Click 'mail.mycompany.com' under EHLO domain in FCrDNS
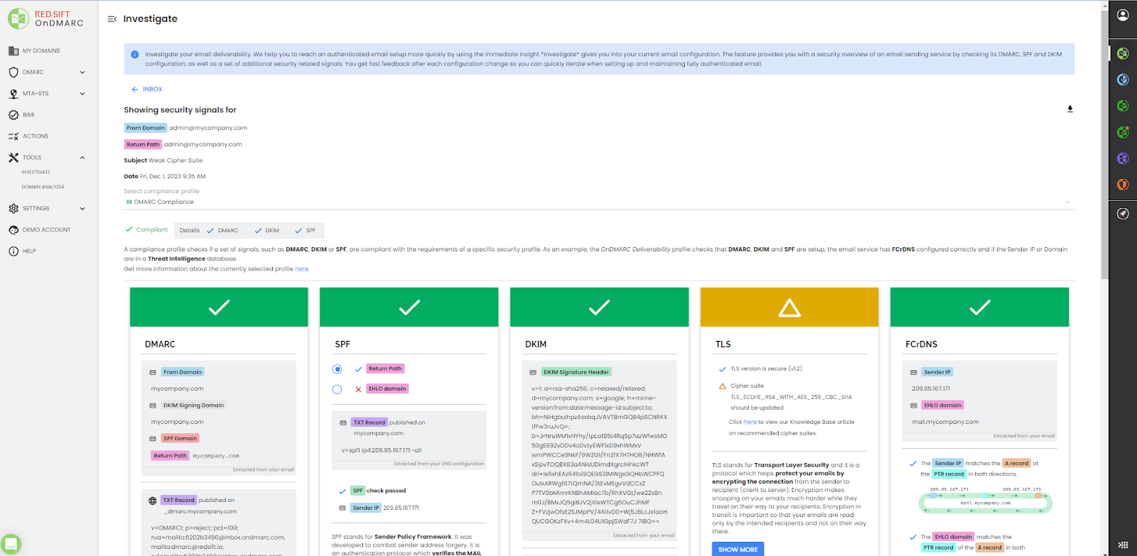Viewport: 1137px width, 556px height. (x=945, y=422)
